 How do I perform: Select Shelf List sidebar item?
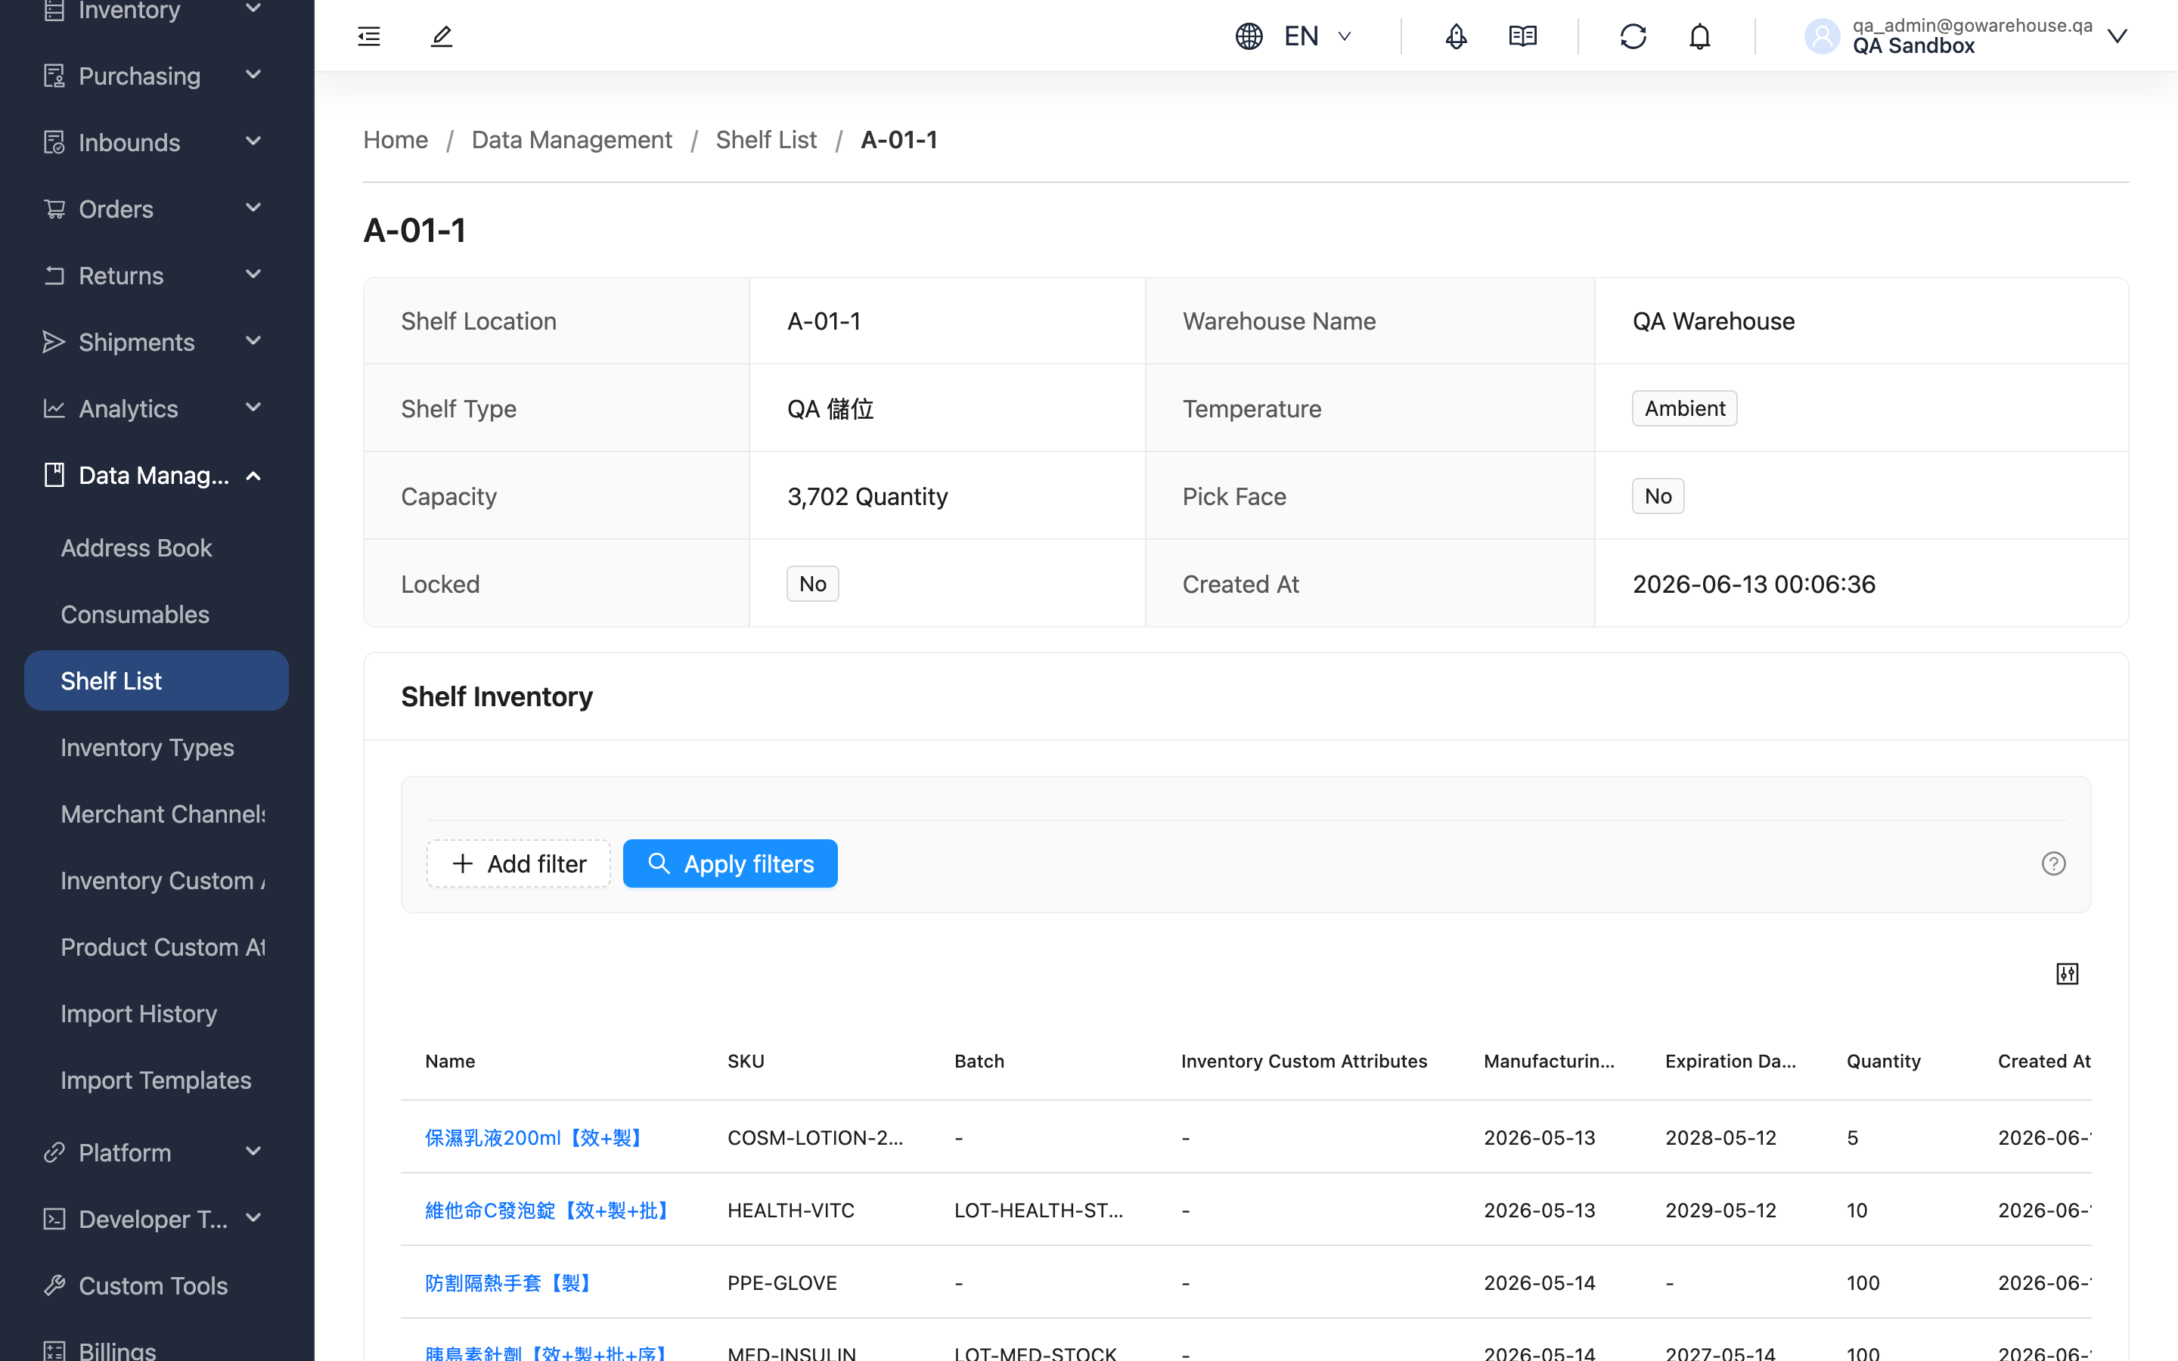(157, 680)
